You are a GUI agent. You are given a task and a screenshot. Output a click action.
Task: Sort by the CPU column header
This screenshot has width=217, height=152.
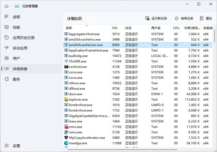[x=175, y=28]
